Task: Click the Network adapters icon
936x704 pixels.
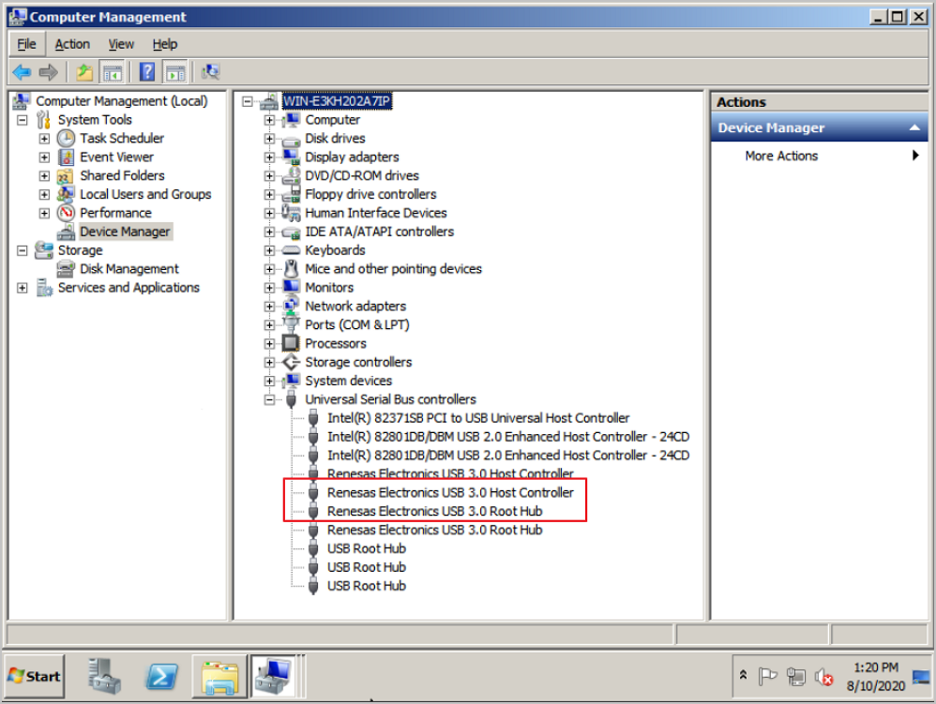Action: 291,306
